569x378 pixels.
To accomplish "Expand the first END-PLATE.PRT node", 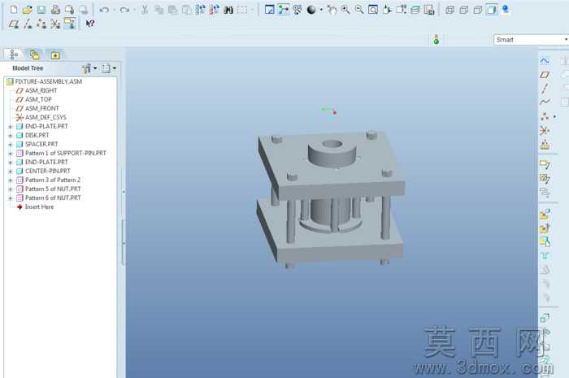I will click(10, 127).
